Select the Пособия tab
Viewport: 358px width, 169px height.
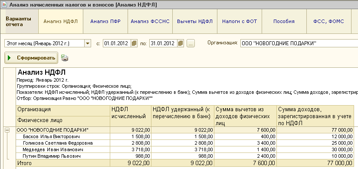tap(284, 22)
